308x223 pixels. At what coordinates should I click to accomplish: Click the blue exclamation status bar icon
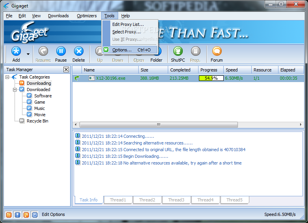17,215
